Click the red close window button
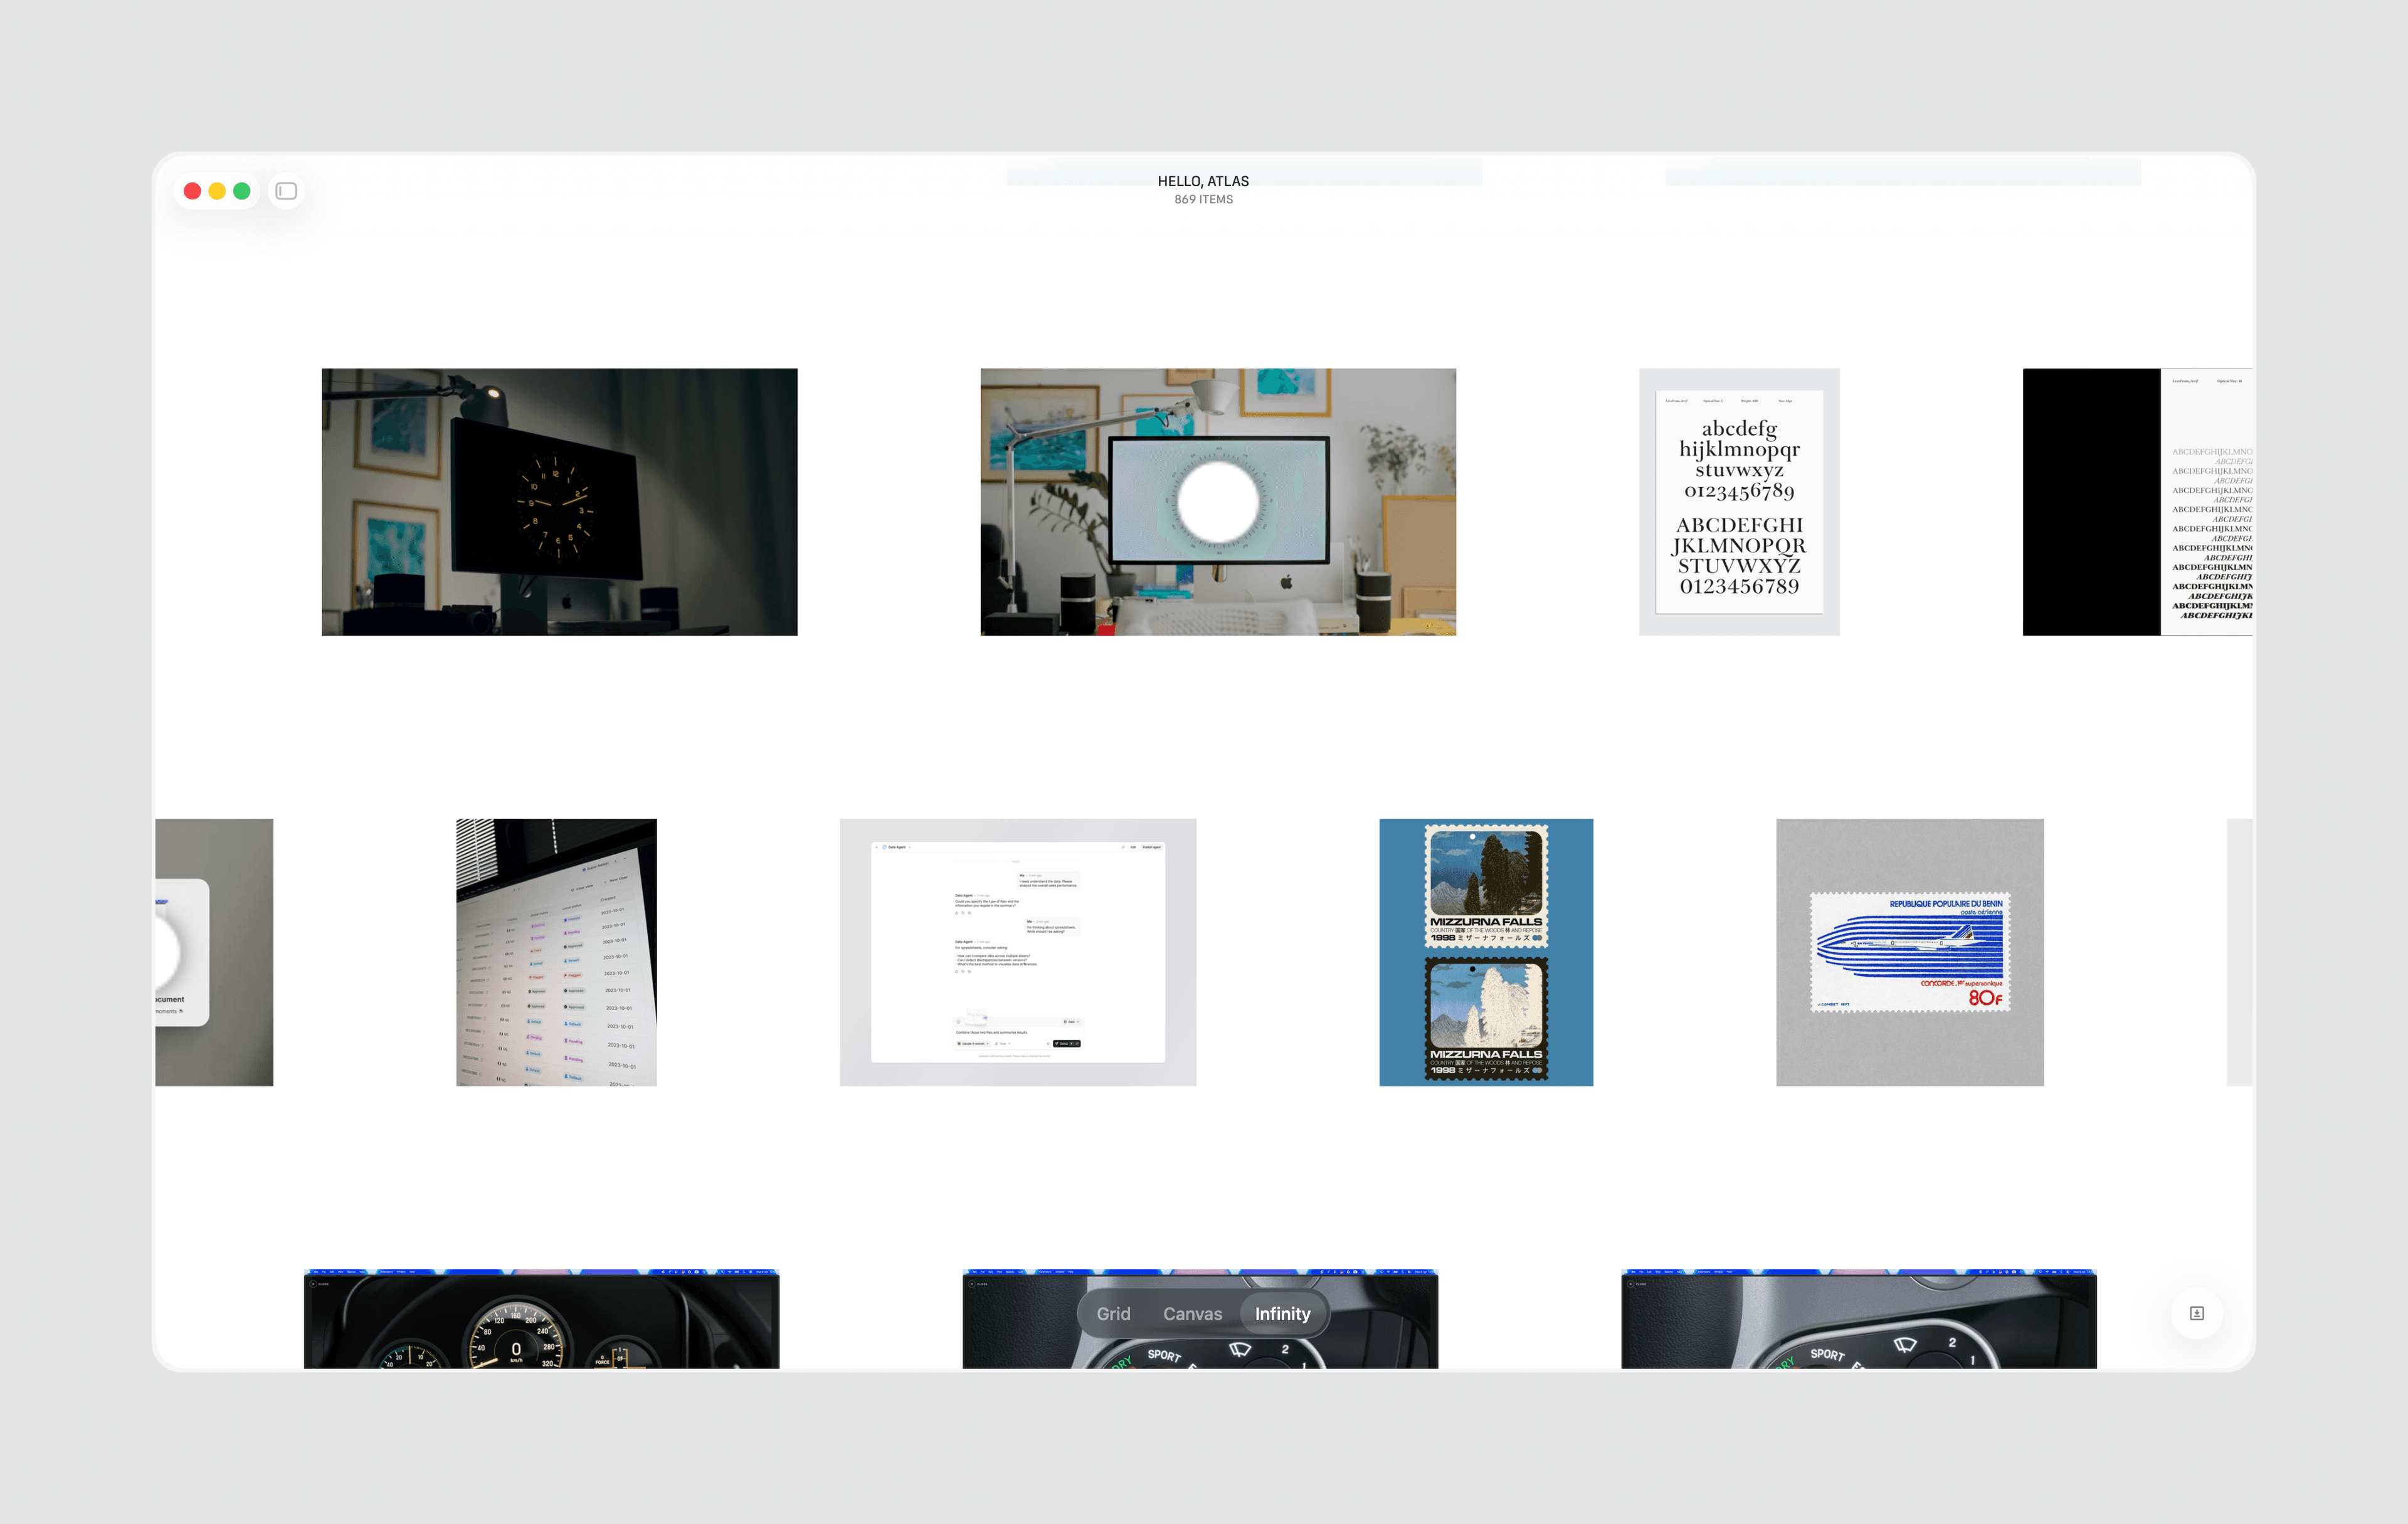 pyautogui.click(x=193, y=191)
